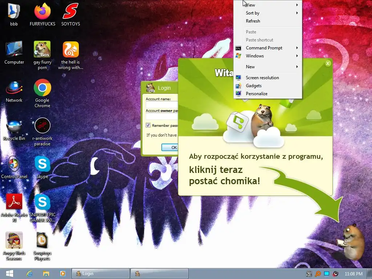This screenshot has height=279, width=372.
Task: Select Screen resolution from context menu
Action: [x=268, y=78]
